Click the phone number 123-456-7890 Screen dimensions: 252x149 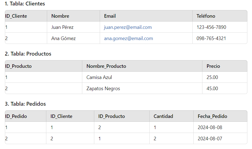tap(211, 27)
